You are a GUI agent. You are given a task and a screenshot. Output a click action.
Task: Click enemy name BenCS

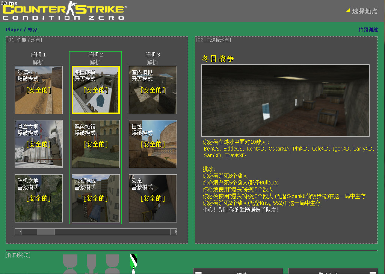(x=211, y=149)
